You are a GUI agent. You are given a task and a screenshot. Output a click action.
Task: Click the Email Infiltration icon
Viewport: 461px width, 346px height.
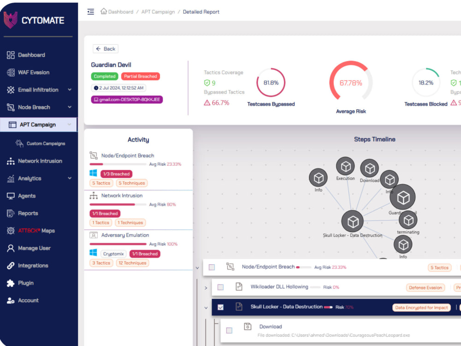11,90
